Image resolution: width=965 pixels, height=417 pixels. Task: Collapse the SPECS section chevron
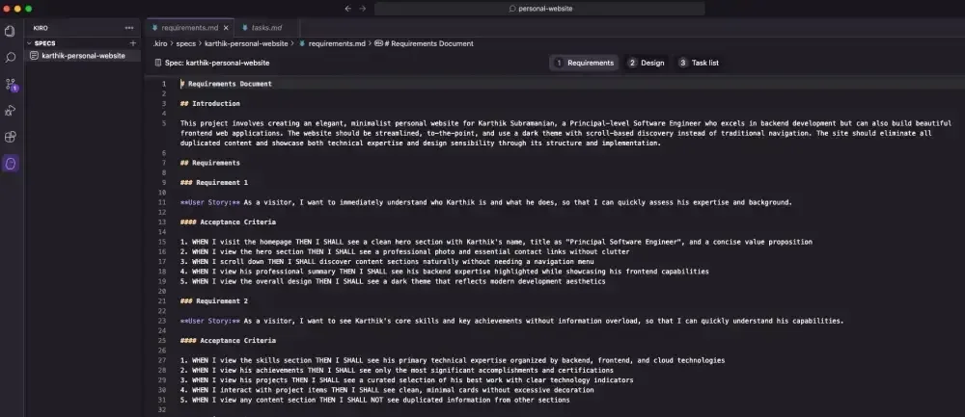tap(29, 43)
